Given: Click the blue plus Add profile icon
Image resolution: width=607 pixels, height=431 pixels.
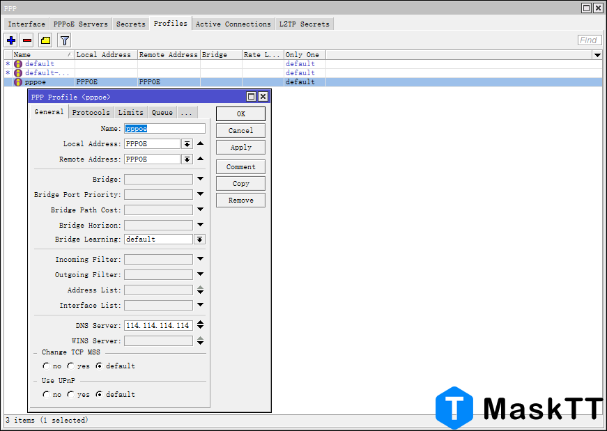Looking at the screenshot, I should [10, 40].
